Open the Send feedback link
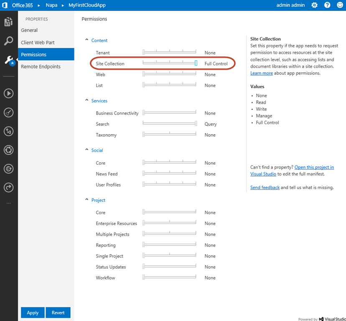 [x=265, y=188]
